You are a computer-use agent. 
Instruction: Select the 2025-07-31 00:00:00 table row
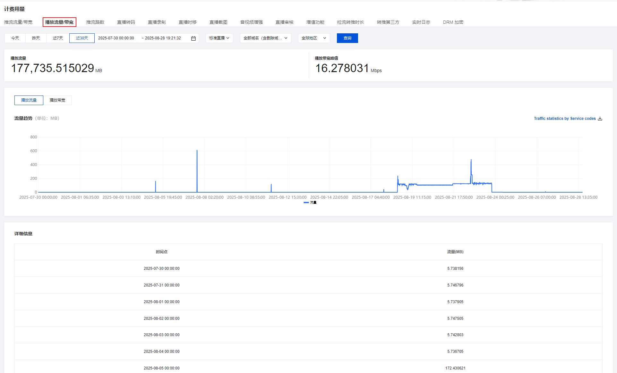coord(308,285)
